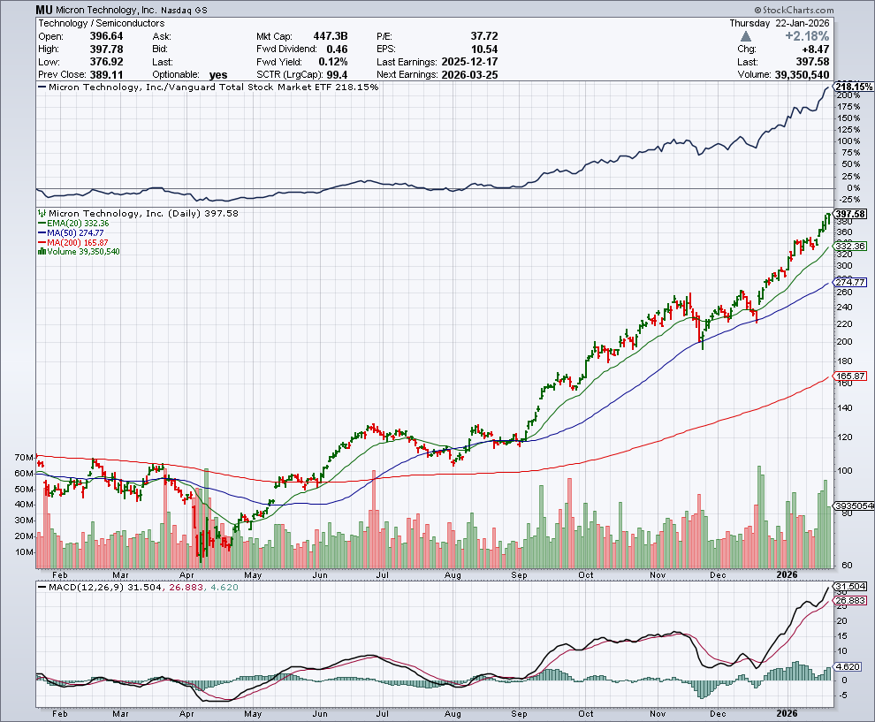875x722 pixels.
Task: Click the 218.15% axis price flag
Action: click(854, 87)
